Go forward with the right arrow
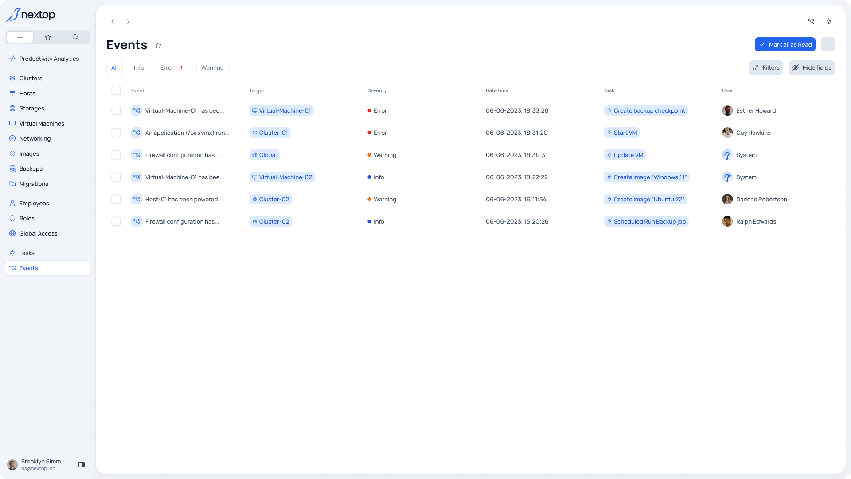 (x=129, y=21)
